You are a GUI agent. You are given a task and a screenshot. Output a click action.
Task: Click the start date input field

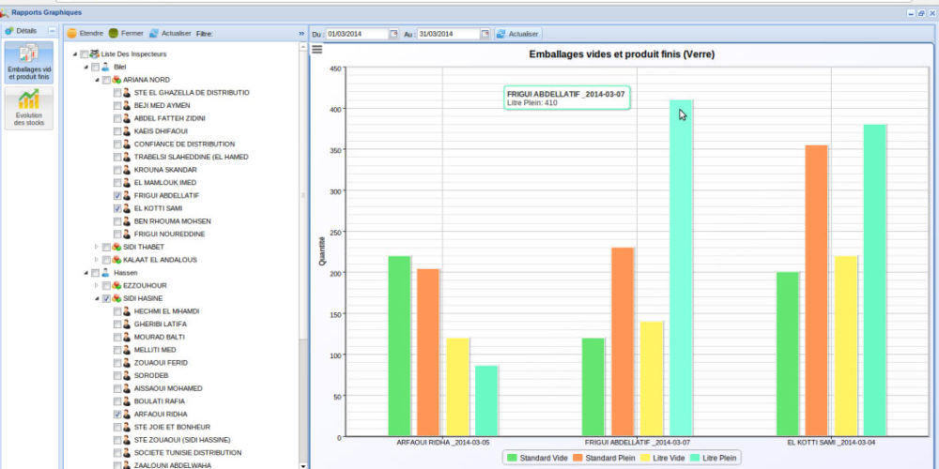tap(357, 34)
